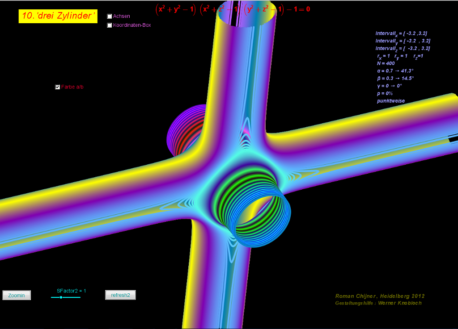The height and width of the screenshot is (329, 458).
Task: Enable the Achsen checkbox
Action: point(110,16)
